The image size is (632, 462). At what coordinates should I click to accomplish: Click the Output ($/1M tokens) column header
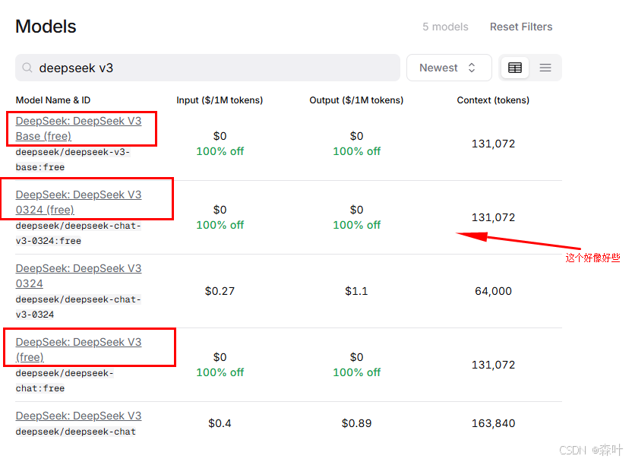[x=356, y=100]
